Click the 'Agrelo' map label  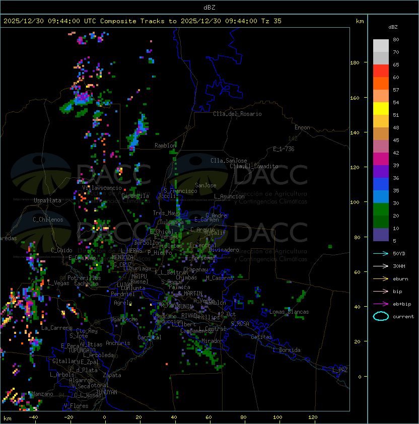pyautogui.click(x=123, y=303)
